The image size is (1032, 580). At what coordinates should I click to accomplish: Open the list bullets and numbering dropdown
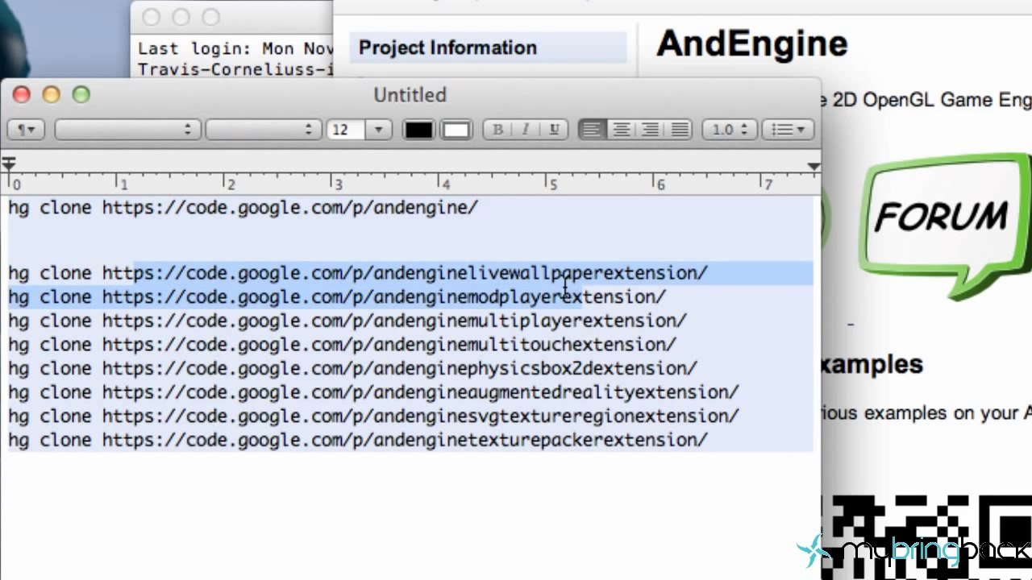click(788, 130)
